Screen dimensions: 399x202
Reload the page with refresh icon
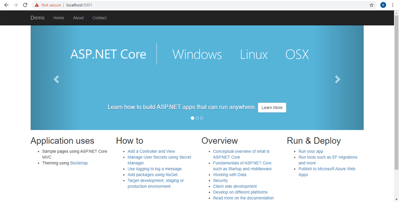[x=25, y=5]
